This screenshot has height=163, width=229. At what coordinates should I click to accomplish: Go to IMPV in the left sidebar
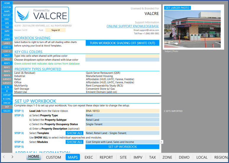point(7,31)
